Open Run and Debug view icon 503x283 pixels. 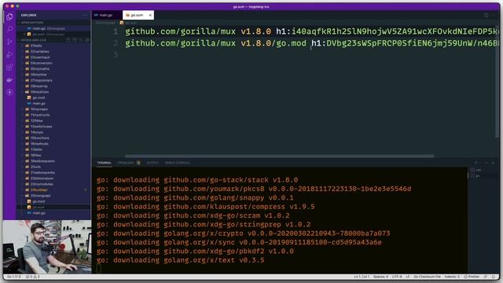9,54
